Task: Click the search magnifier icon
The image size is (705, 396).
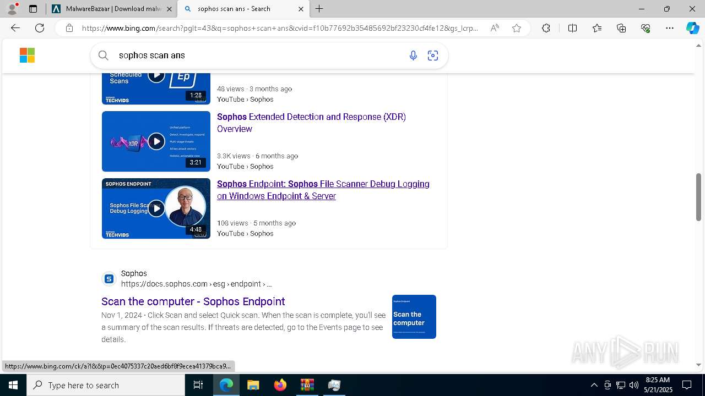Action: (x=103, y=55)
